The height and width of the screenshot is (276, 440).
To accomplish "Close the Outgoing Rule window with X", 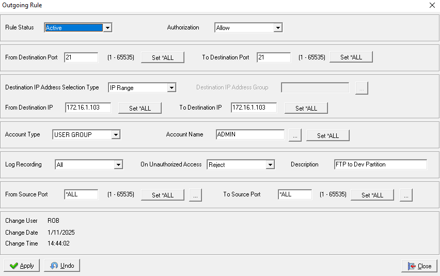I will 432,5.
